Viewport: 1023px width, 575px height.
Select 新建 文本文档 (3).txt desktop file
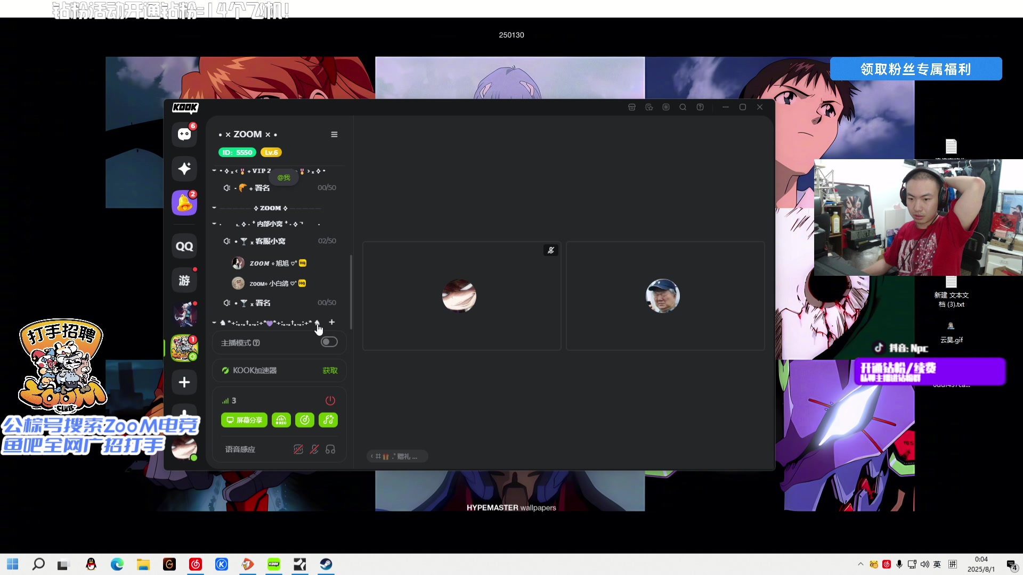coord(951,292)
